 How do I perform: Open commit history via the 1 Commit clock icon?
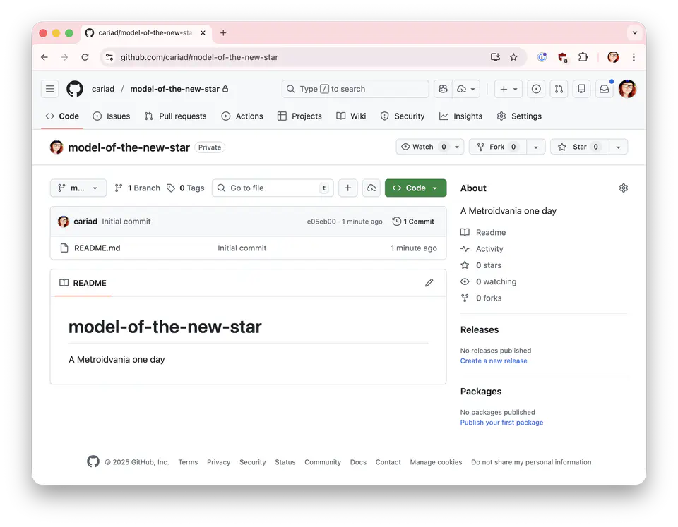click(413, 221)
